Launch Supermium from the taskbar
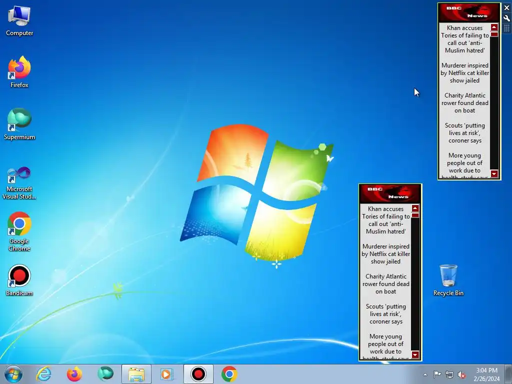512x384 pixels. tap(105, 374)
